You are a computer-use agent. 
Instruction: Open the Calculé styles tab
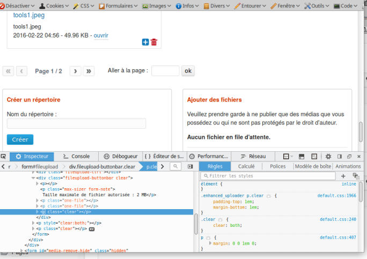coord(246,166)
